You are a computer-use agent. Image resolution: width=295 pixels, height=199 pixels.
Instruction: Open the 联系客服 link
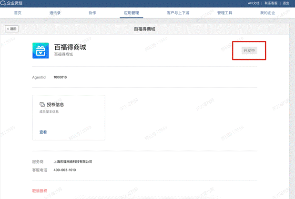coord(271,3)
